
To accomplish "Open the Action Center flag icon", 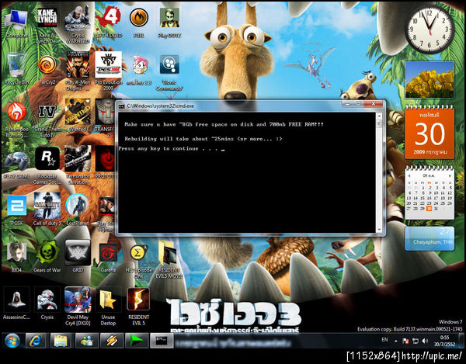I will pyautogui.click(x=405, y=341).
